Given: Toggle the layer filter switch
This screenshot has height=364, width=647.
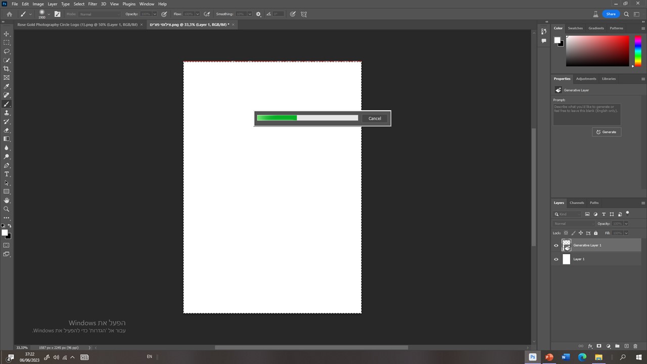Looking at the screenshot, I should click(627, 213).
